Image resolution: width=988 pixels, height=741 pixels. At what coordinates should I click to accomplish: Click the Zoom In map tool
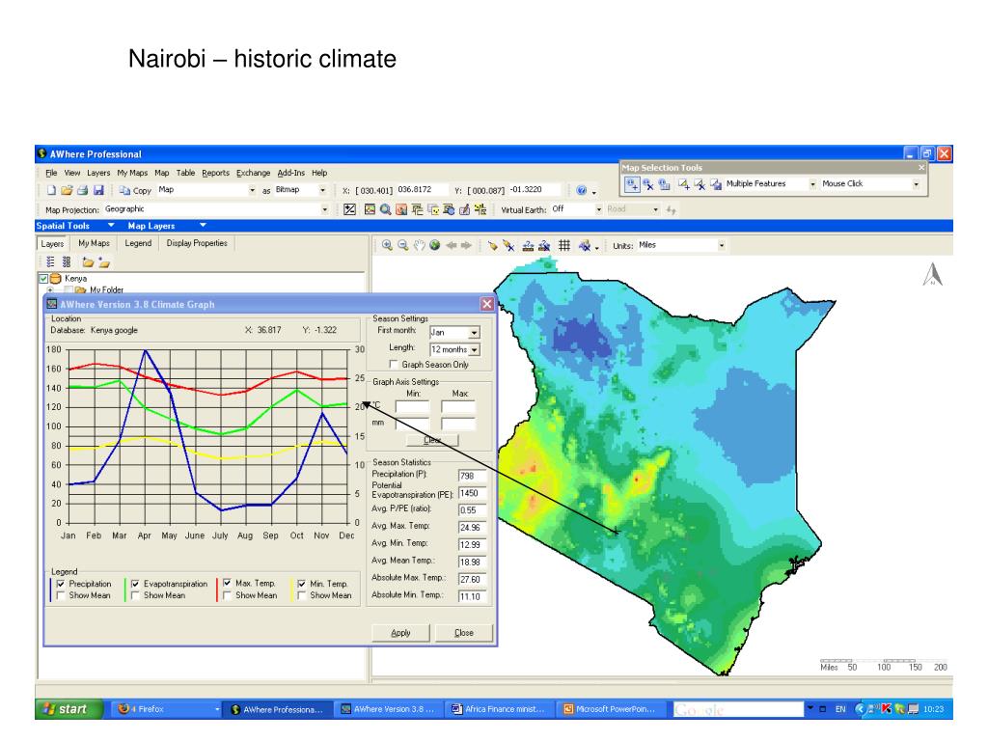click(x=387, y=246)
